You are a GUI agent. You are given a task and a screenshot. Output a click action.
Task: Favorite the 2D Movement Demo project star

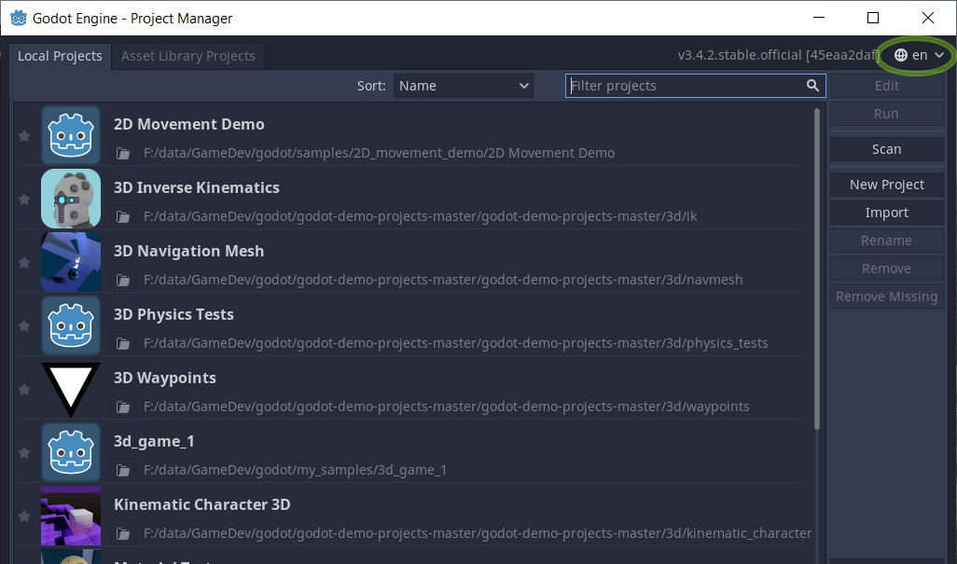(x=24, y=136)
